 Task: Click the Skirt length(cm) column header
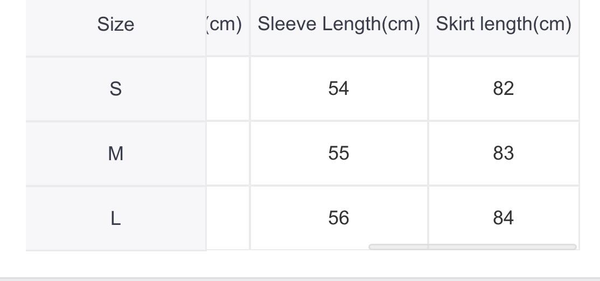[504, 24]
